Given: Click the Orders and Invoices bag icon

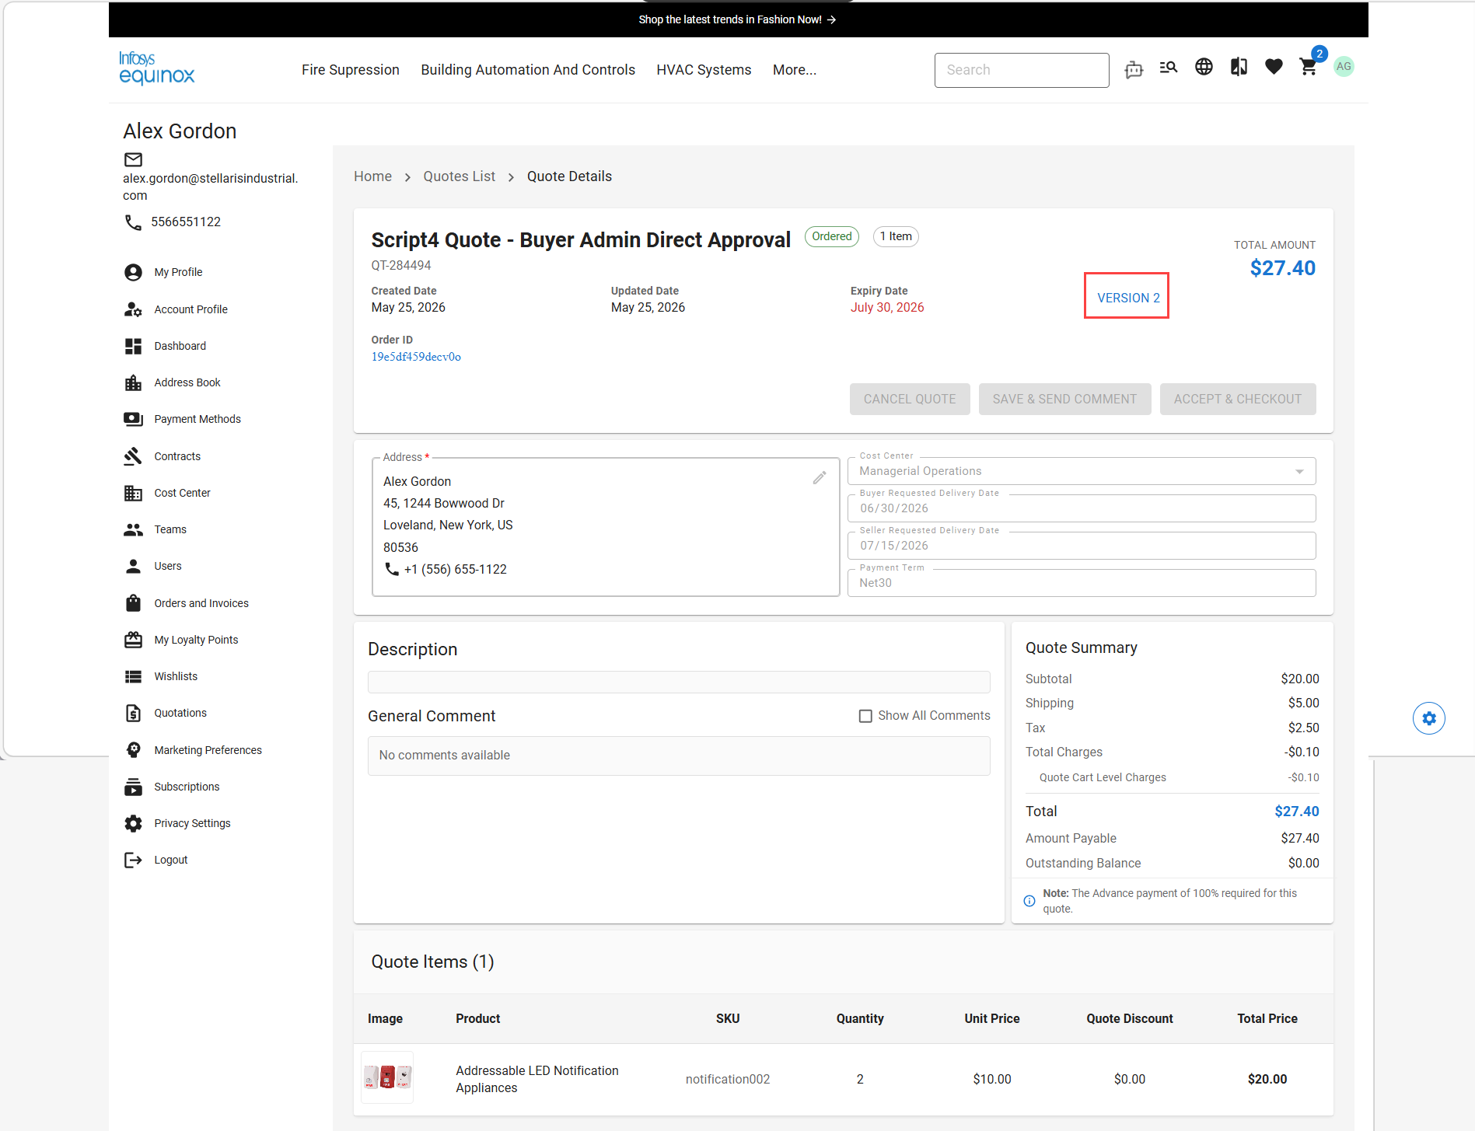Looking at the screenshot, I should (x=133, y=603).
